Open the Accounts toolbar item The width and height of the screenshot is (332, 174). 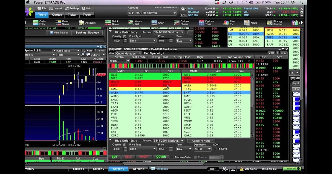(x=87, y=23)
